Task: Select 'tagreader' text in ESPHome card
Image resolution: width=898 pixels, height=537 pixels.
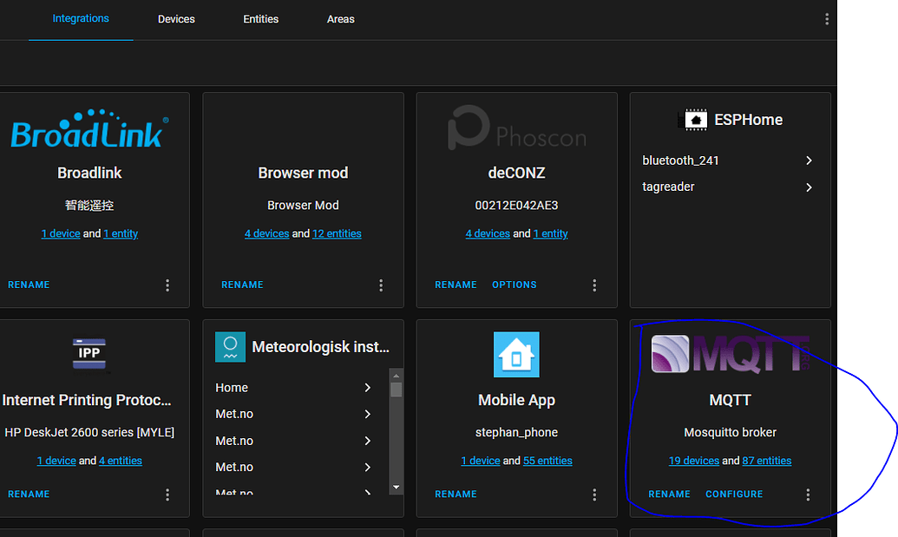Action: point(668,187)
